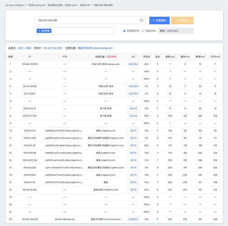Clear the IP address input with the X icon
Screen dimensions: 228x226
point(141,20)
